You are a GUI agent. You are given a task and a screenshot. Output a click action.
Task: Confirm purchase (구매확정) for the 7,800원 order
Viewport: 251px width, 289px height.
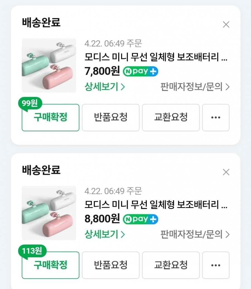[x=50, y=118]
